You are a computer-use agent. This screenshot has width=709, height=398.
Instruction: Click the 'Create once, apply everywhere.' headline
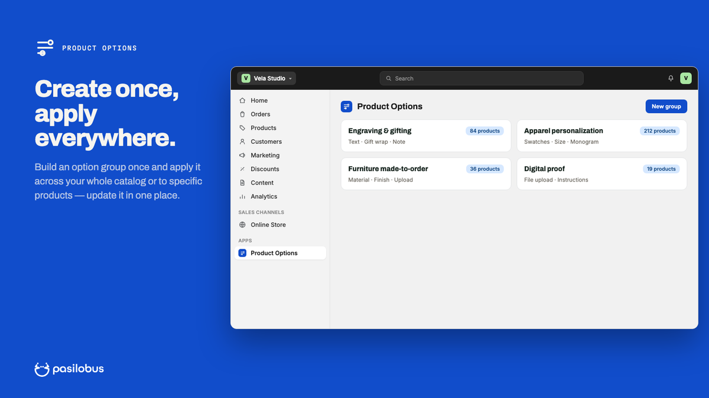click(106, 113)
